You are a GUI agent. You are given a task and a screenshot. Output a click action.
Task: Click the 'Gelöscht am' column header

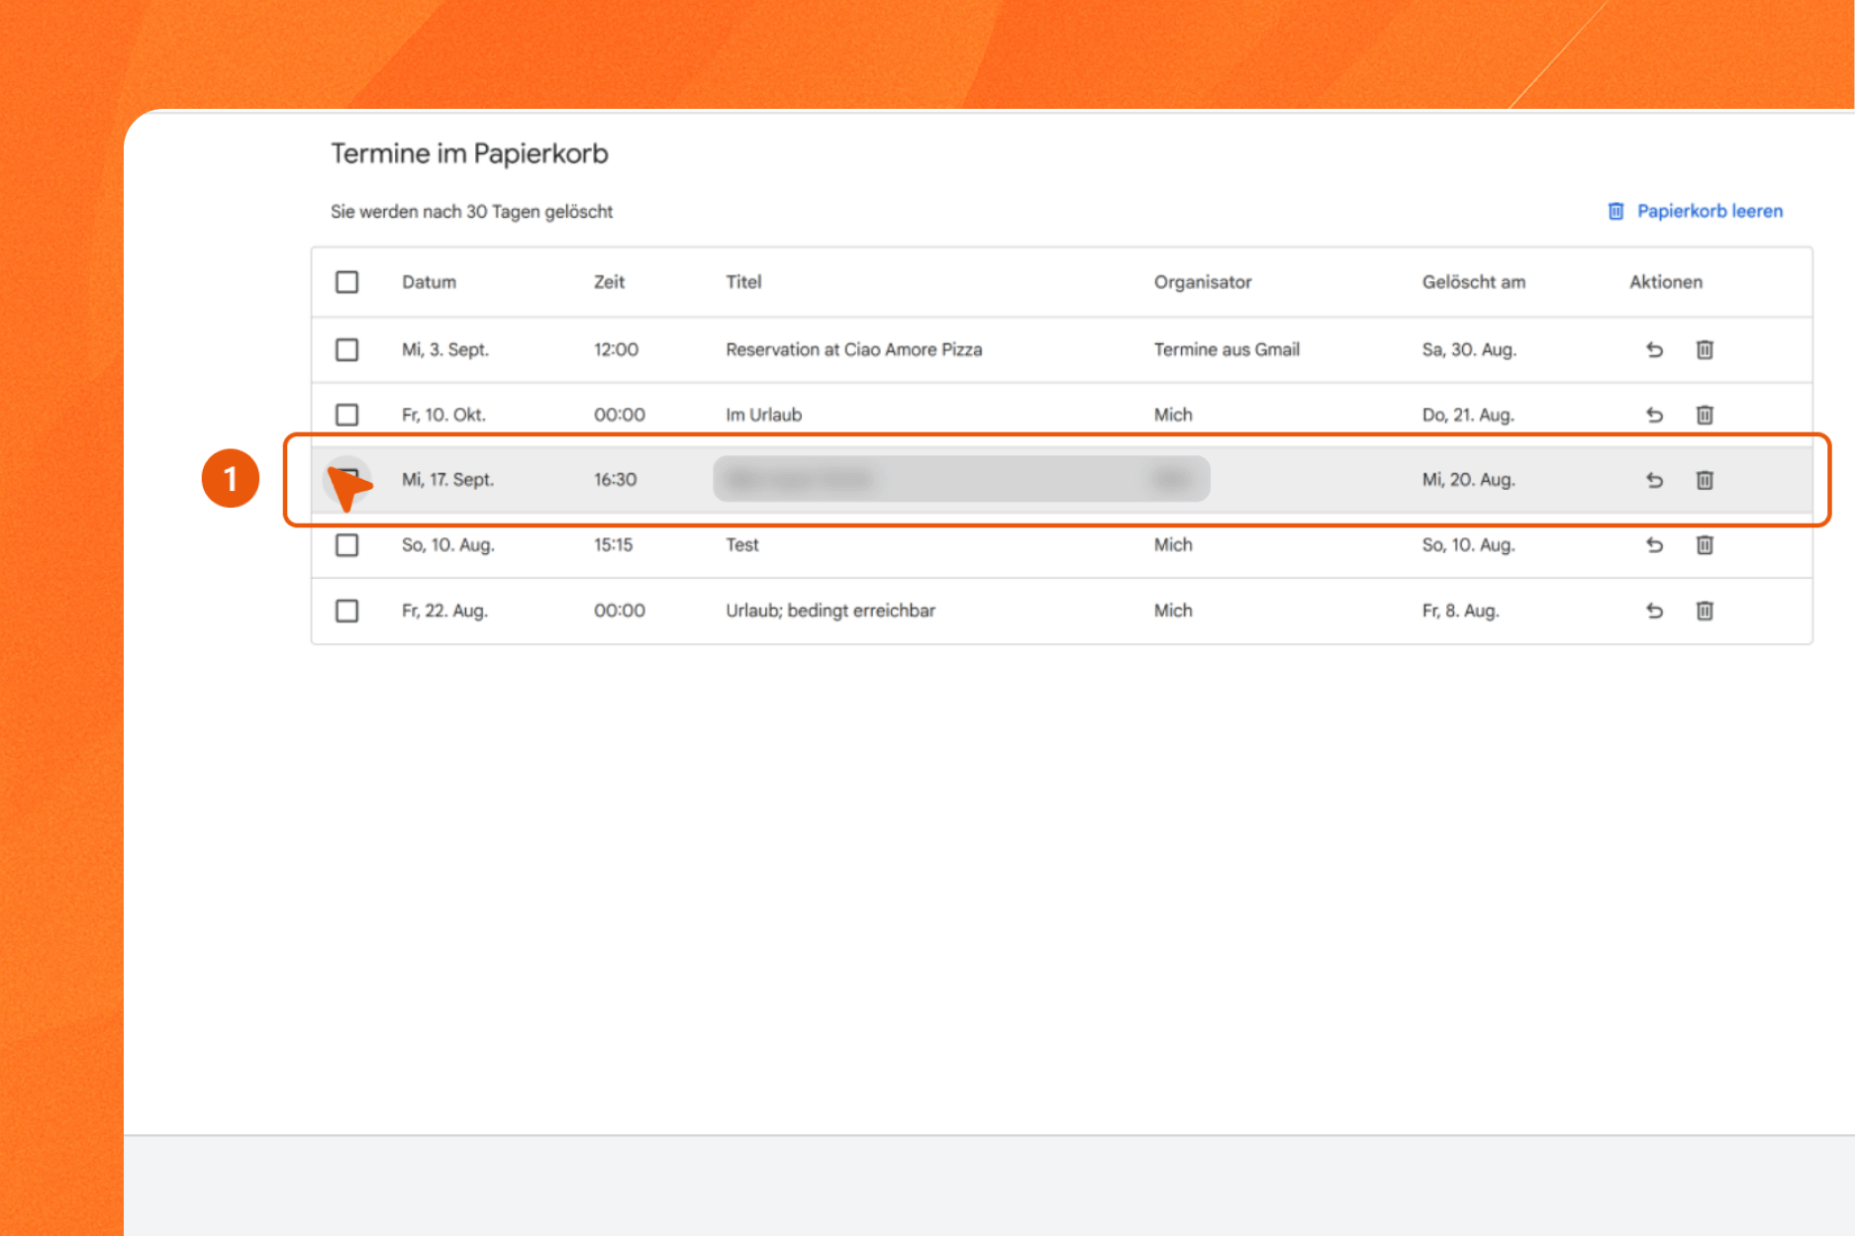click(1473, 282)
